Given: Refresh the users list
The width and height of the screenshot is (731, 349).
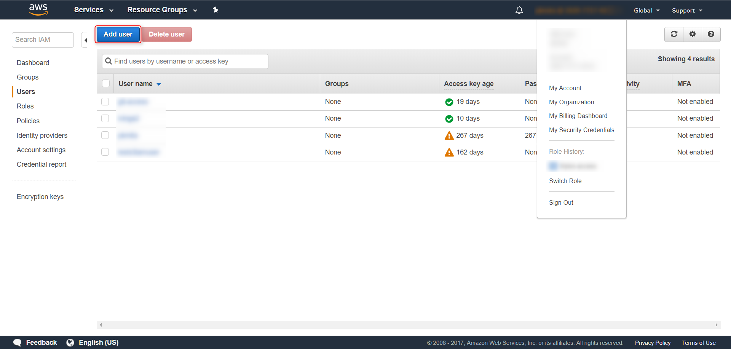Looking at the screenshot, I should click(674, 34).
